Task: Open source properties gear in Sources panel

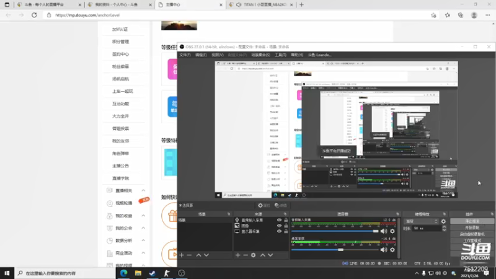Action: tap(254, 255)
